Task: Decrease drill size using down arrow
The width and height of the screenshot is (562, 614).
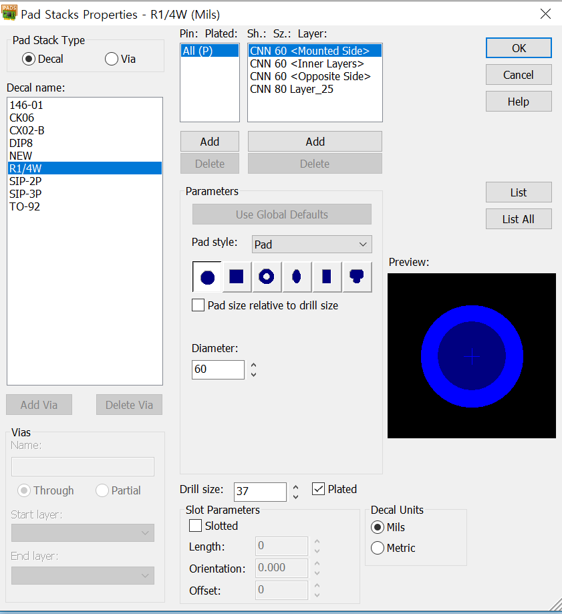Action: pos(296,496)
